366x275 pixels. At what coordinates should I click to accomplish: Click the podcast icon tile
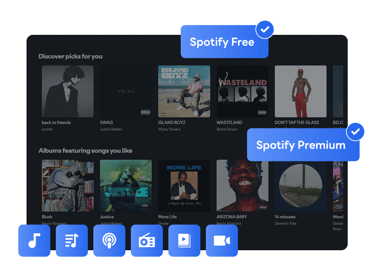click(109, 241)
